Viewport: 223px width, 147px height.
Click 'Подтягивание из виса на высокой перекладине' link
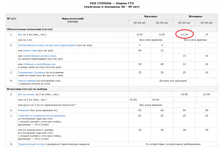(x=47, y=45)
